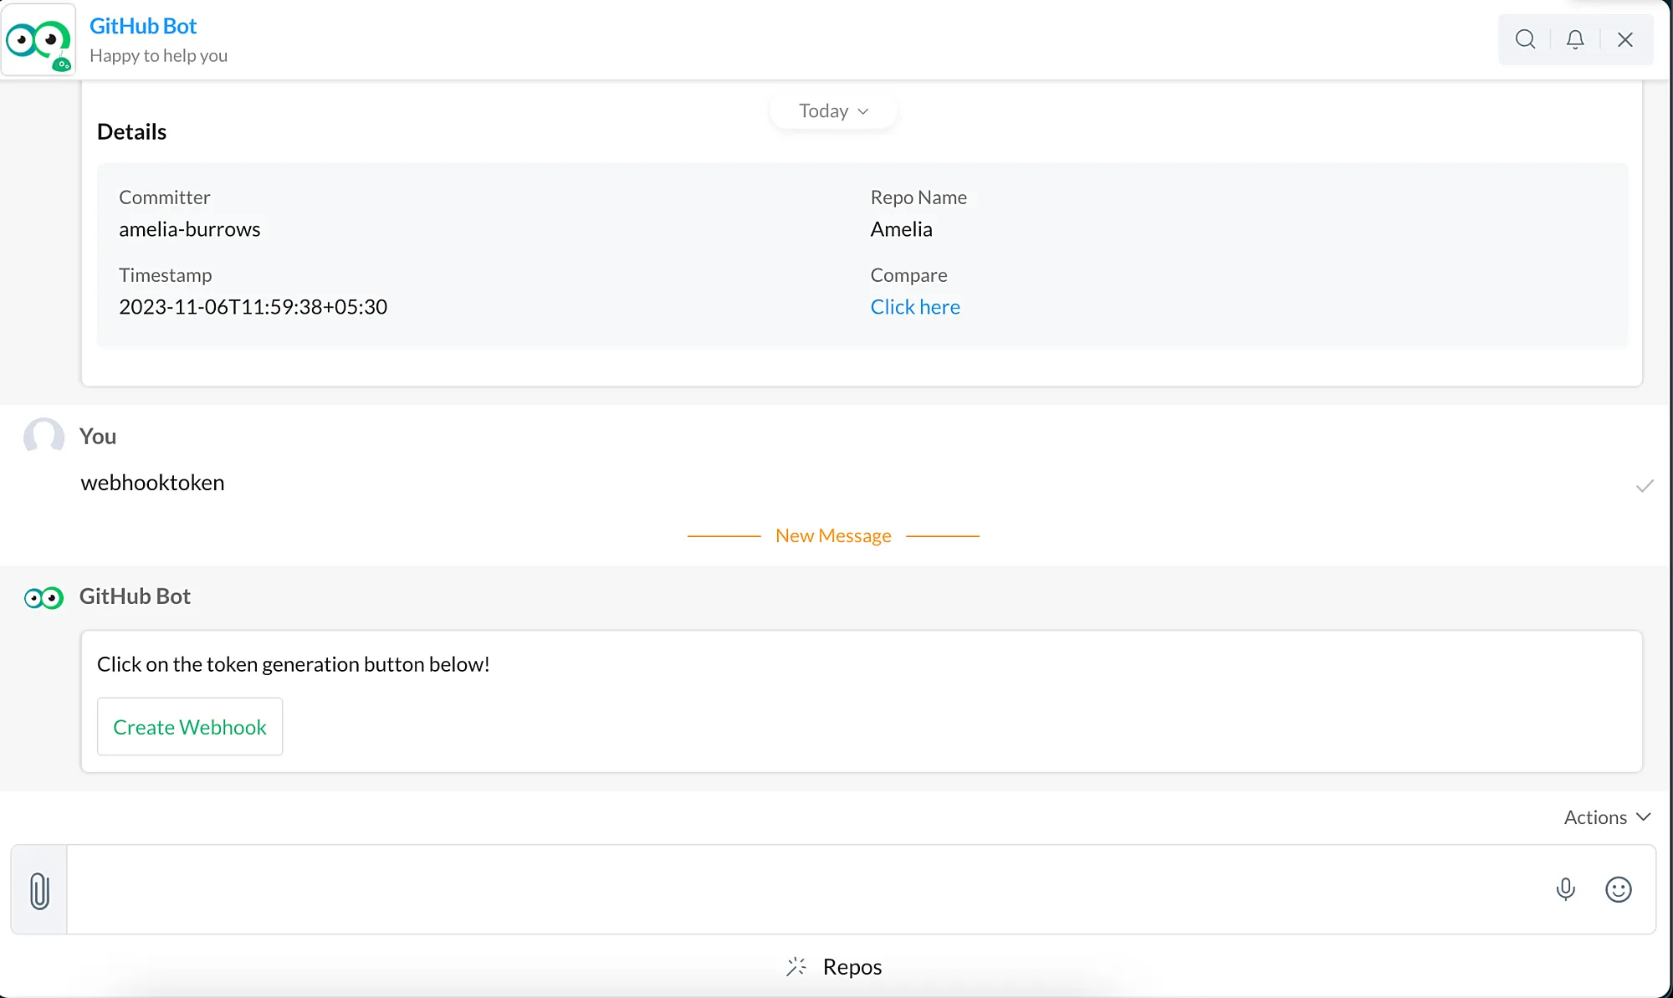
Task: Open the Compare Click here link
Action: pyautogui.click(x=915, y=307)
